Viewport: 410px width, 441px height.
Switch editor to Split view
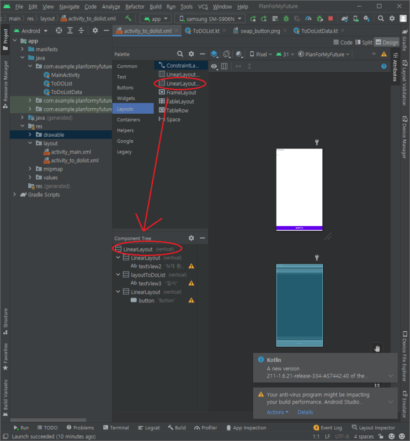click(364, 42)
